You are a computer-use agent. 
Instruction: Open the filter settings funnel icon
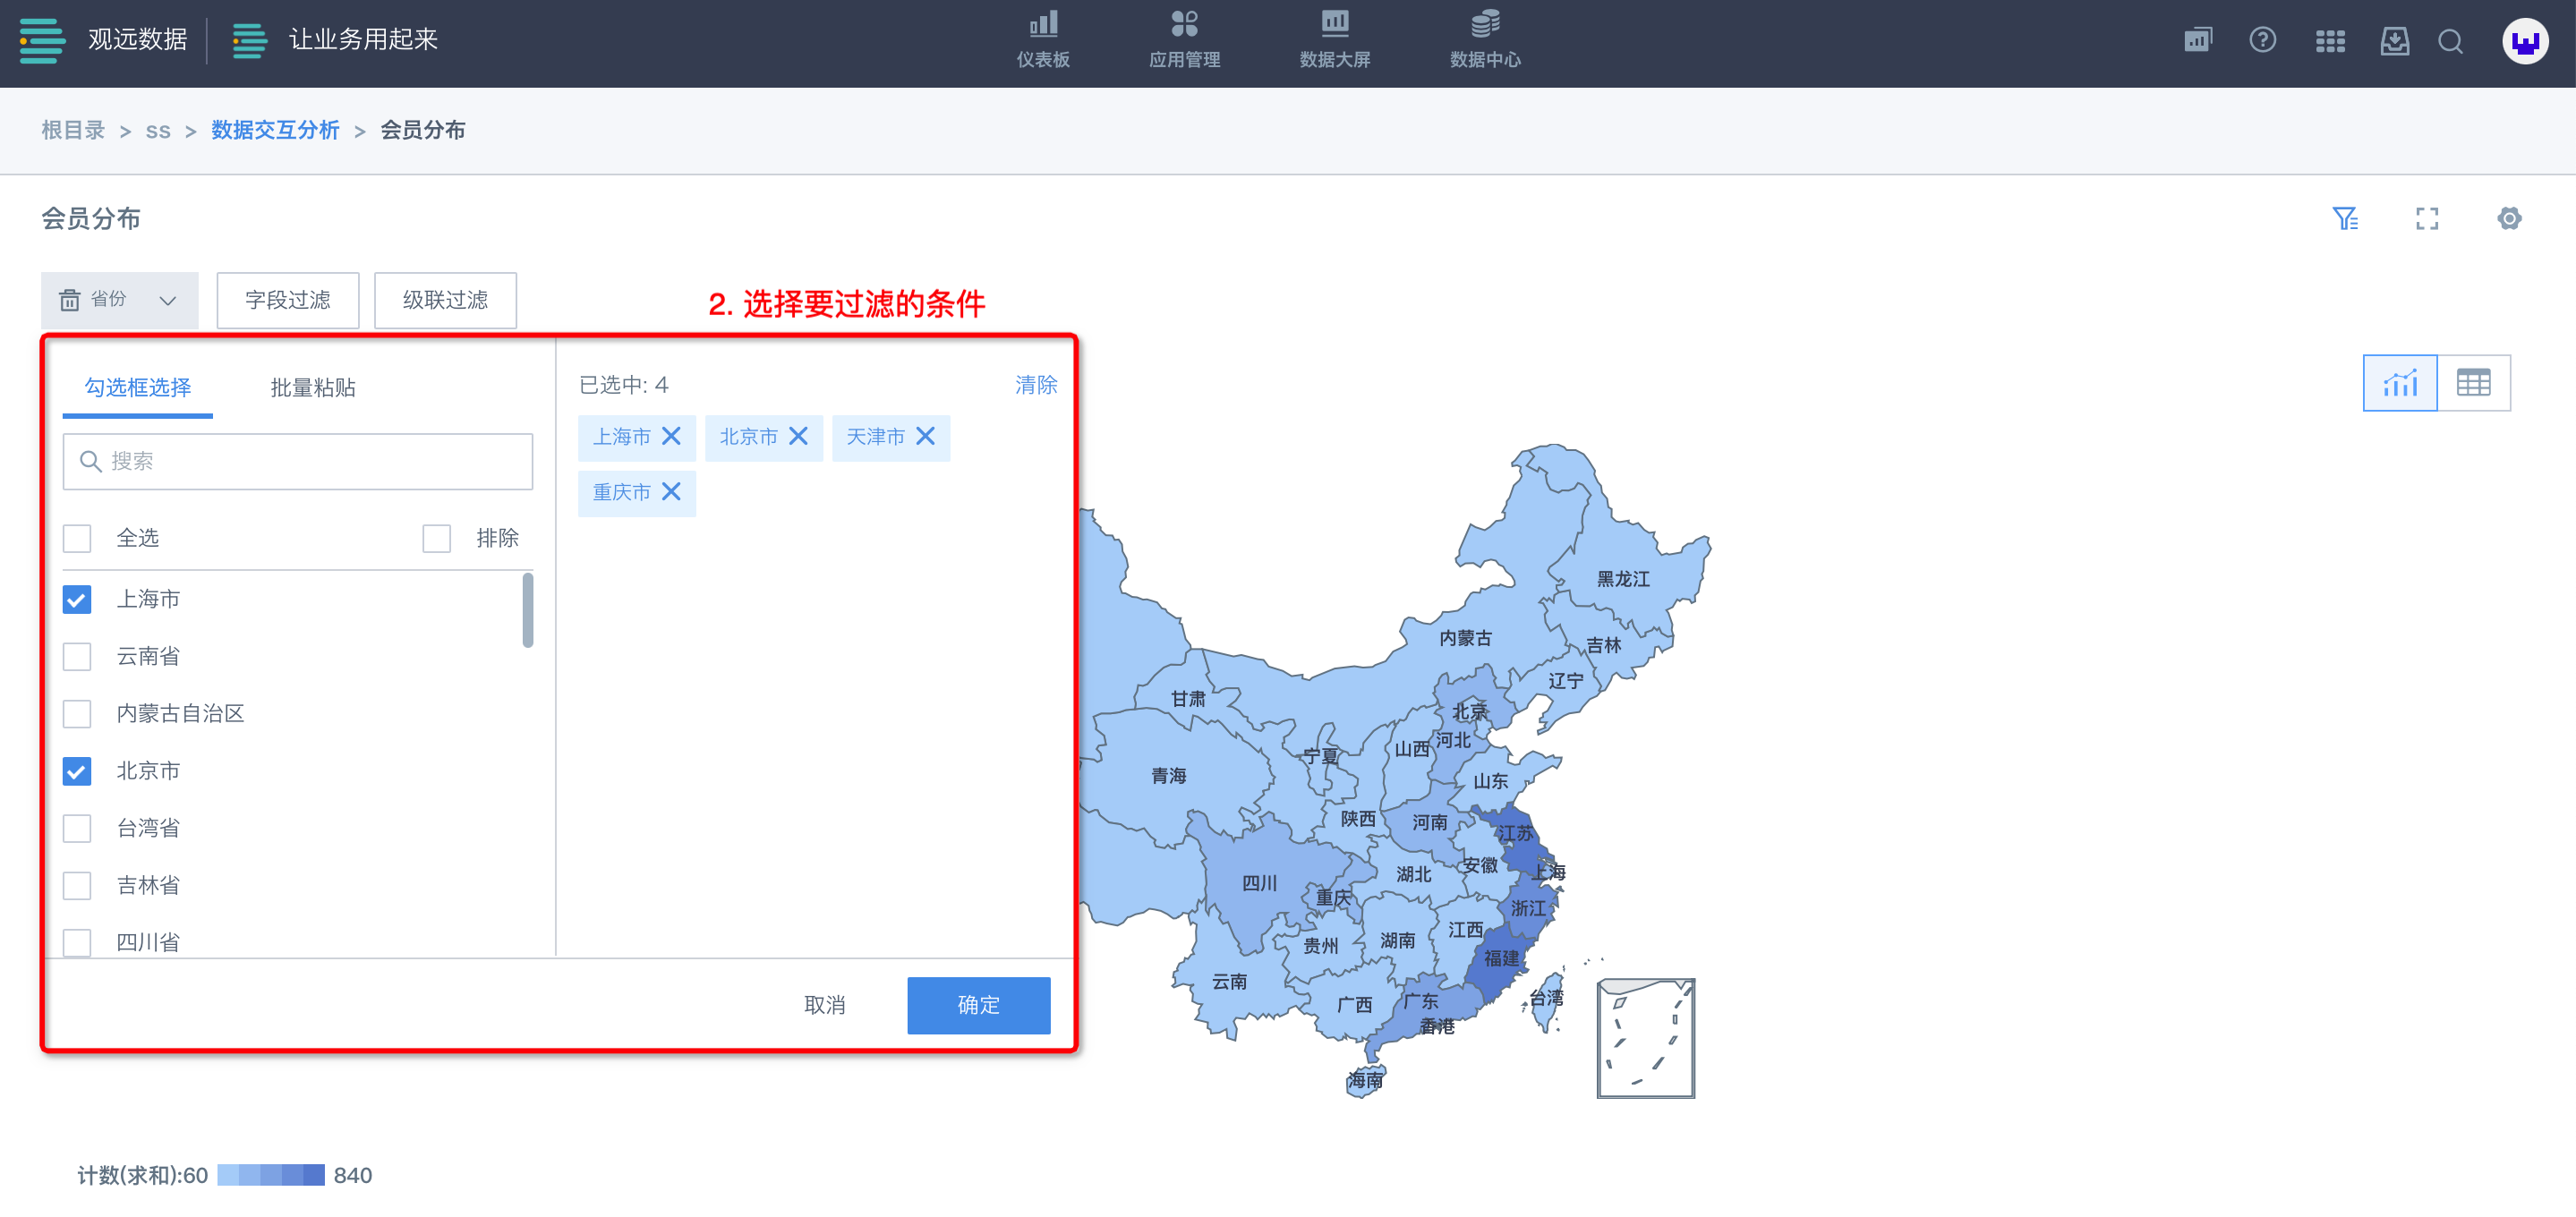(x=2345, y=218)
